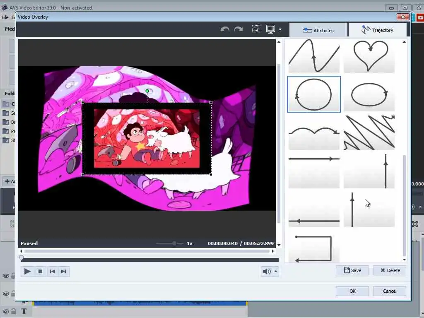The height and width of the screenshot is (318, 424).
Task: Open the File menu in AVS Video Editor
Action: pyautogui.click(x=5, y=17)
